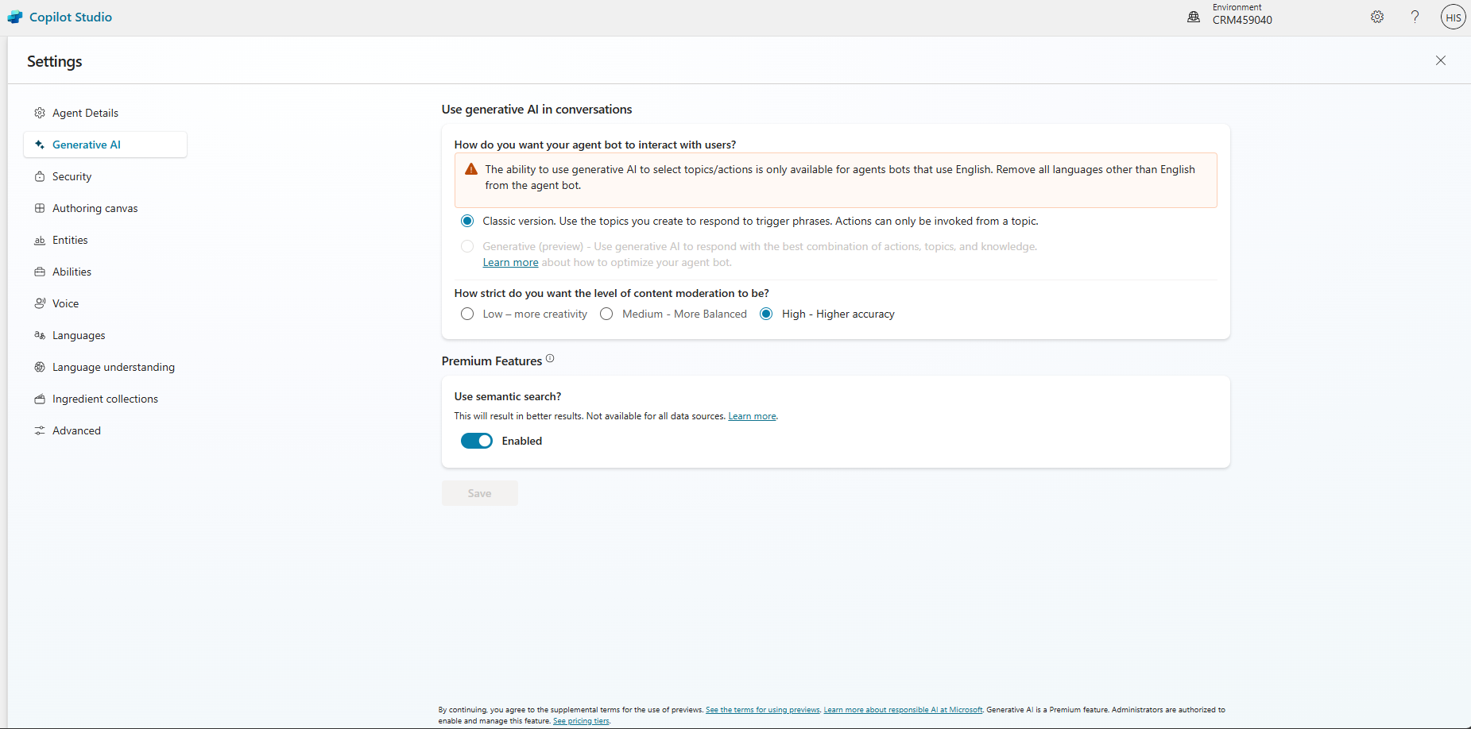Open the HIS account avatar
1471x729 pixels.
(x=1453, y=17)
